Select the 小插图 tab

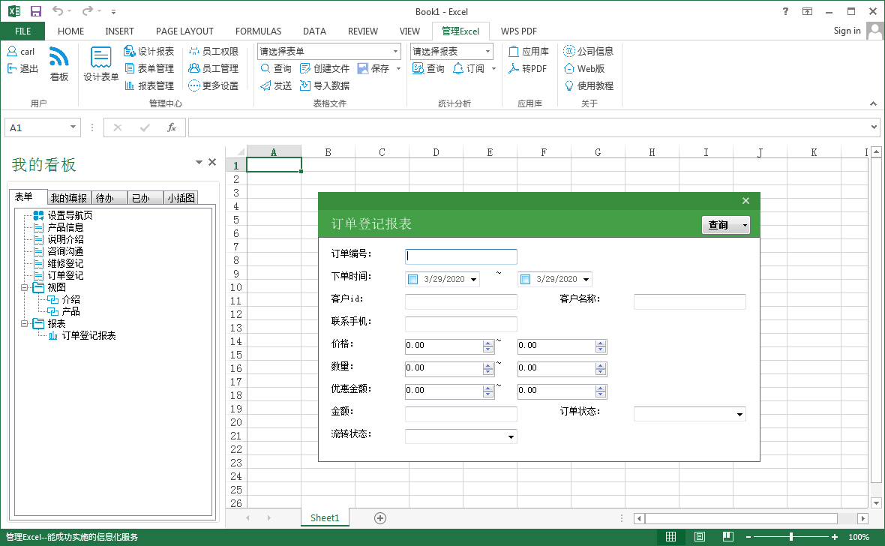coord(181,197)
